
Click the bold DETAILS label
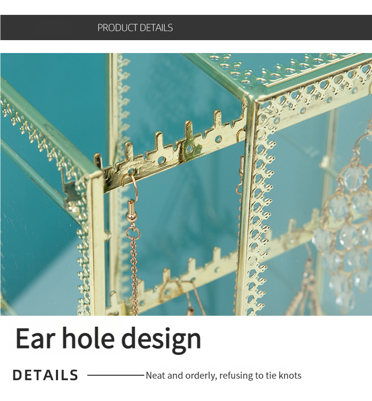click(x=45, y=375)
